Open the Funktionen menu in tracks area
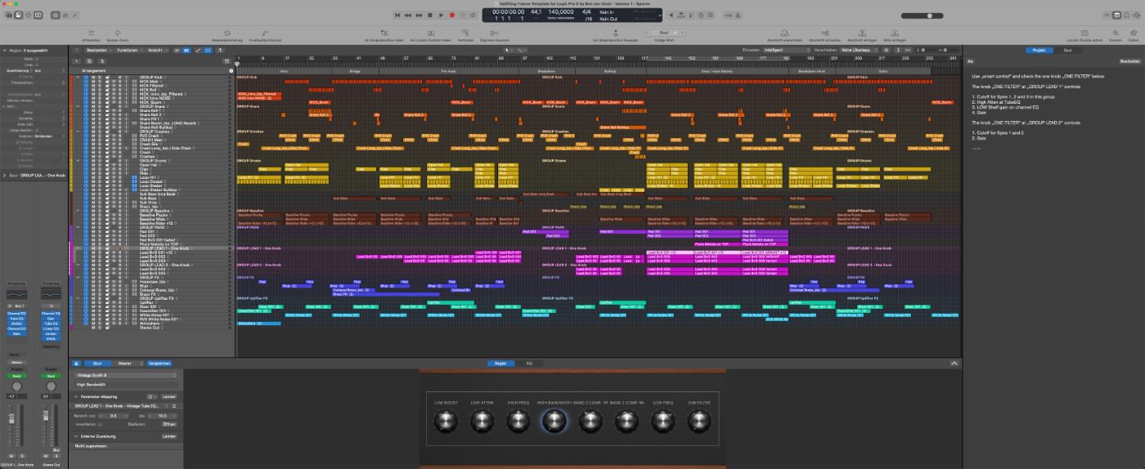Image resolution: width=1145 pixels, height=469 pixels. pyautogui.click(x=129, y=50)
